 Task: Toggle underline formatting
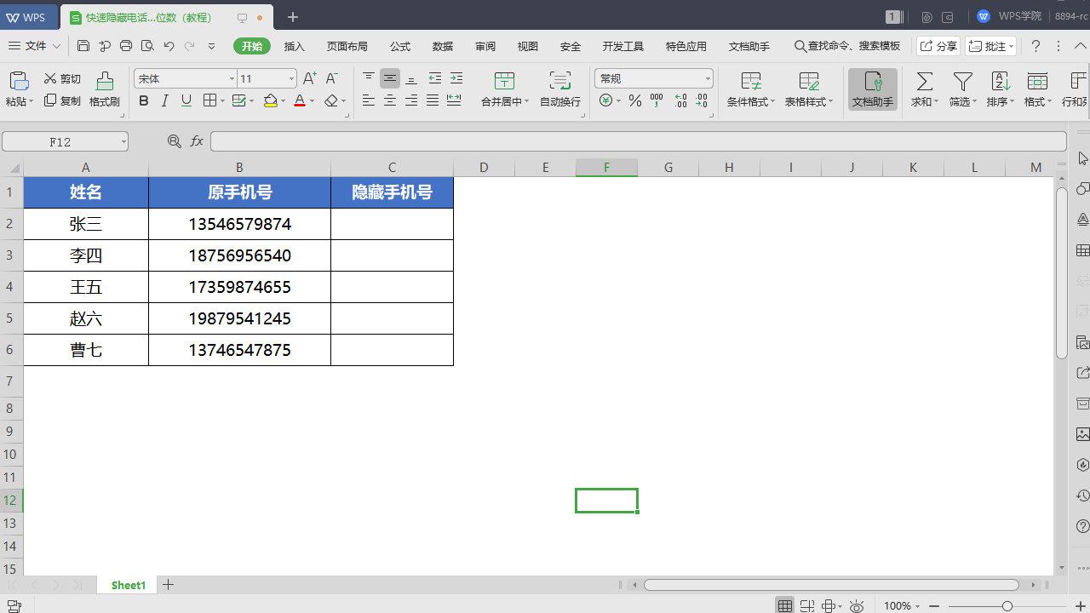click(186, 100)
